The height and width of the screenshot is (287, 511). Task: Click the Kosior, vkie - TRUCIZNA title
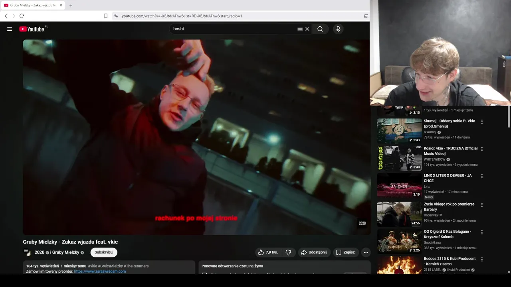click(451, 151)
